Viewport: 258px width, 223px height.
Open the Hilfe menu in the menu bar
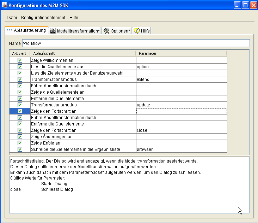(x=74, y=17)
